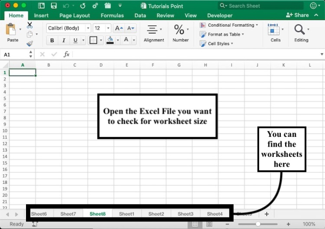
Task: Apply Bold formatting
Action: [52, 40]
